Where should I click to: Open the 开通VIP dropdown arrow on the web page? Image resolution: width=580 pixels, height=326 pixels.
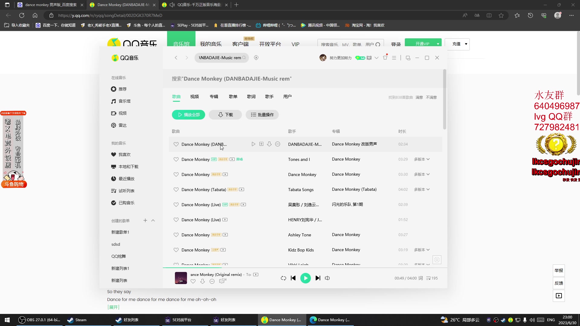point(438,44)
